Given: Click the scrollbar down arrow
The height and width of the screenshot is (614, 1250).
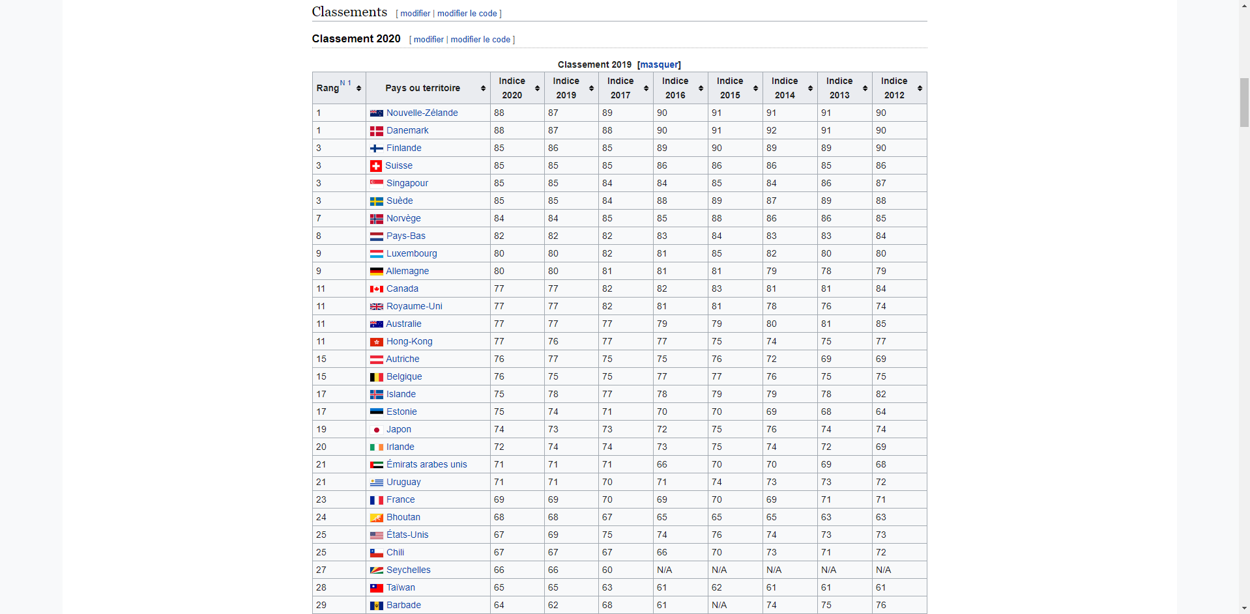Looking at the screenshot, I should tap(1244, 609).
